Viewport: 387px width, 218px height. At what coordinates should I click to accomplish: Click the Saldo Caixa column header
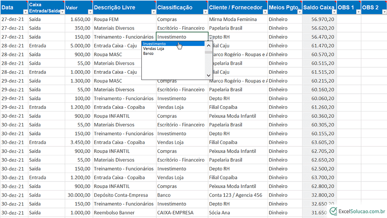point(319,7)
